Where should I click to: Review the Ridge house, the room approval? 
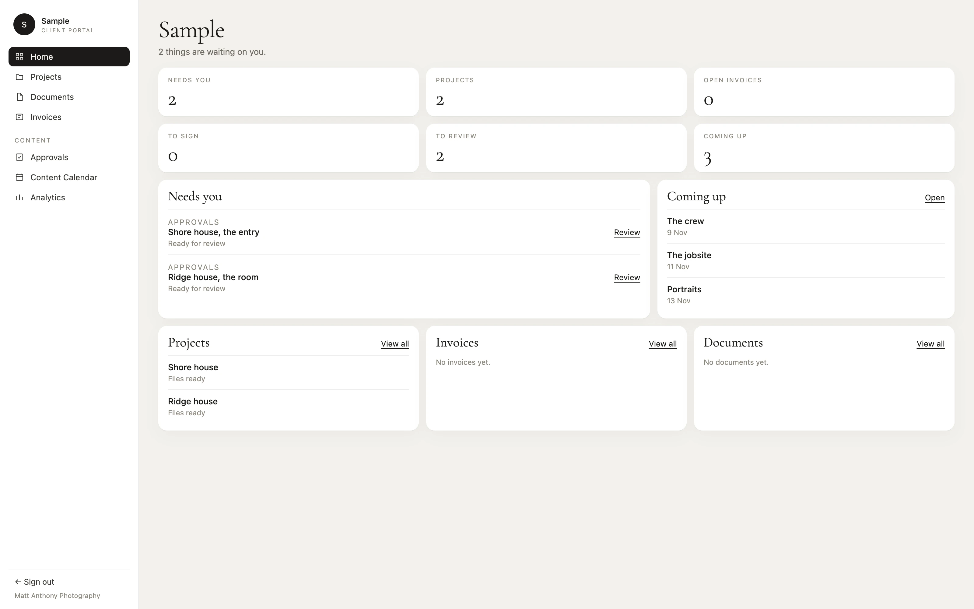(x=627, y=277)
